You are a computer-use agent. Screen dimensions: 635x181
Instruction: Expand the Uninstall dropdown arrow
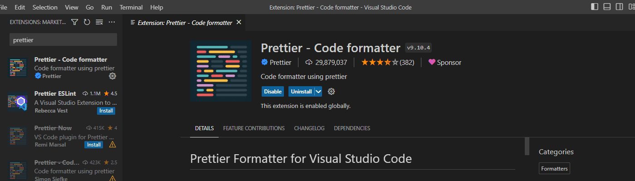click(x=318, y=92)
